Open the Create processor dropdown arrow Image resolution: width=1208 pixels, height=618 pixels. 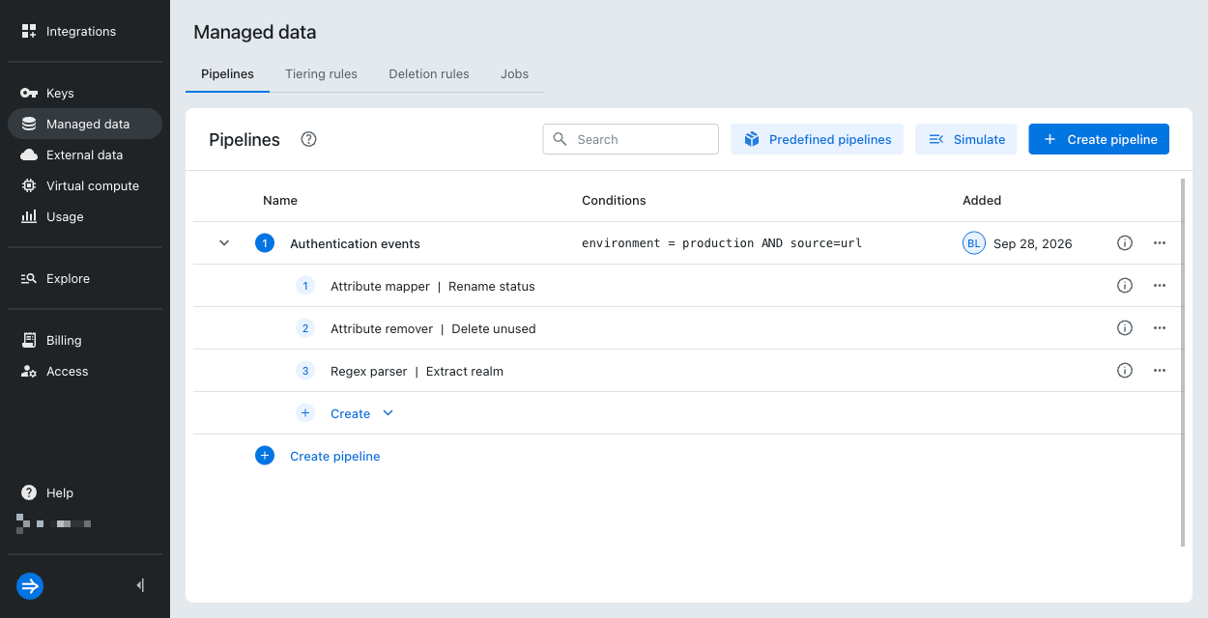(x=388, y=413)
